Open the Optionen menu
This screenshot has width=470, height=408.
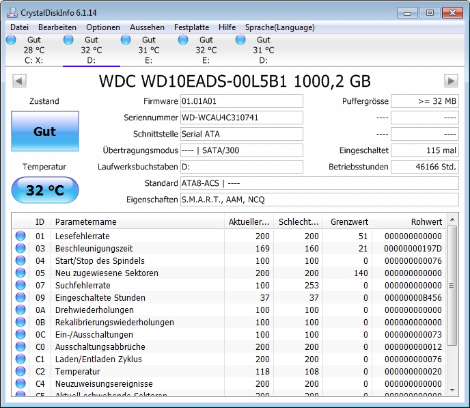pos(103,27)
